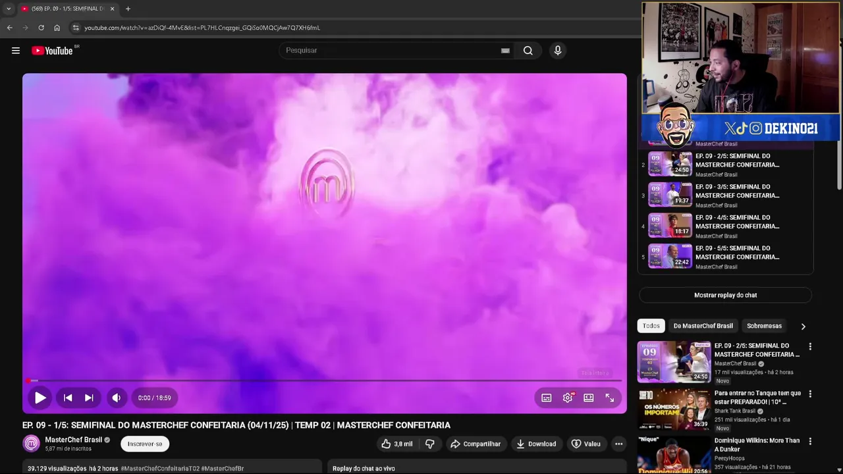Click the Valeu button
Viewport: 843px width, 474px height.
(x=585, y=444)
